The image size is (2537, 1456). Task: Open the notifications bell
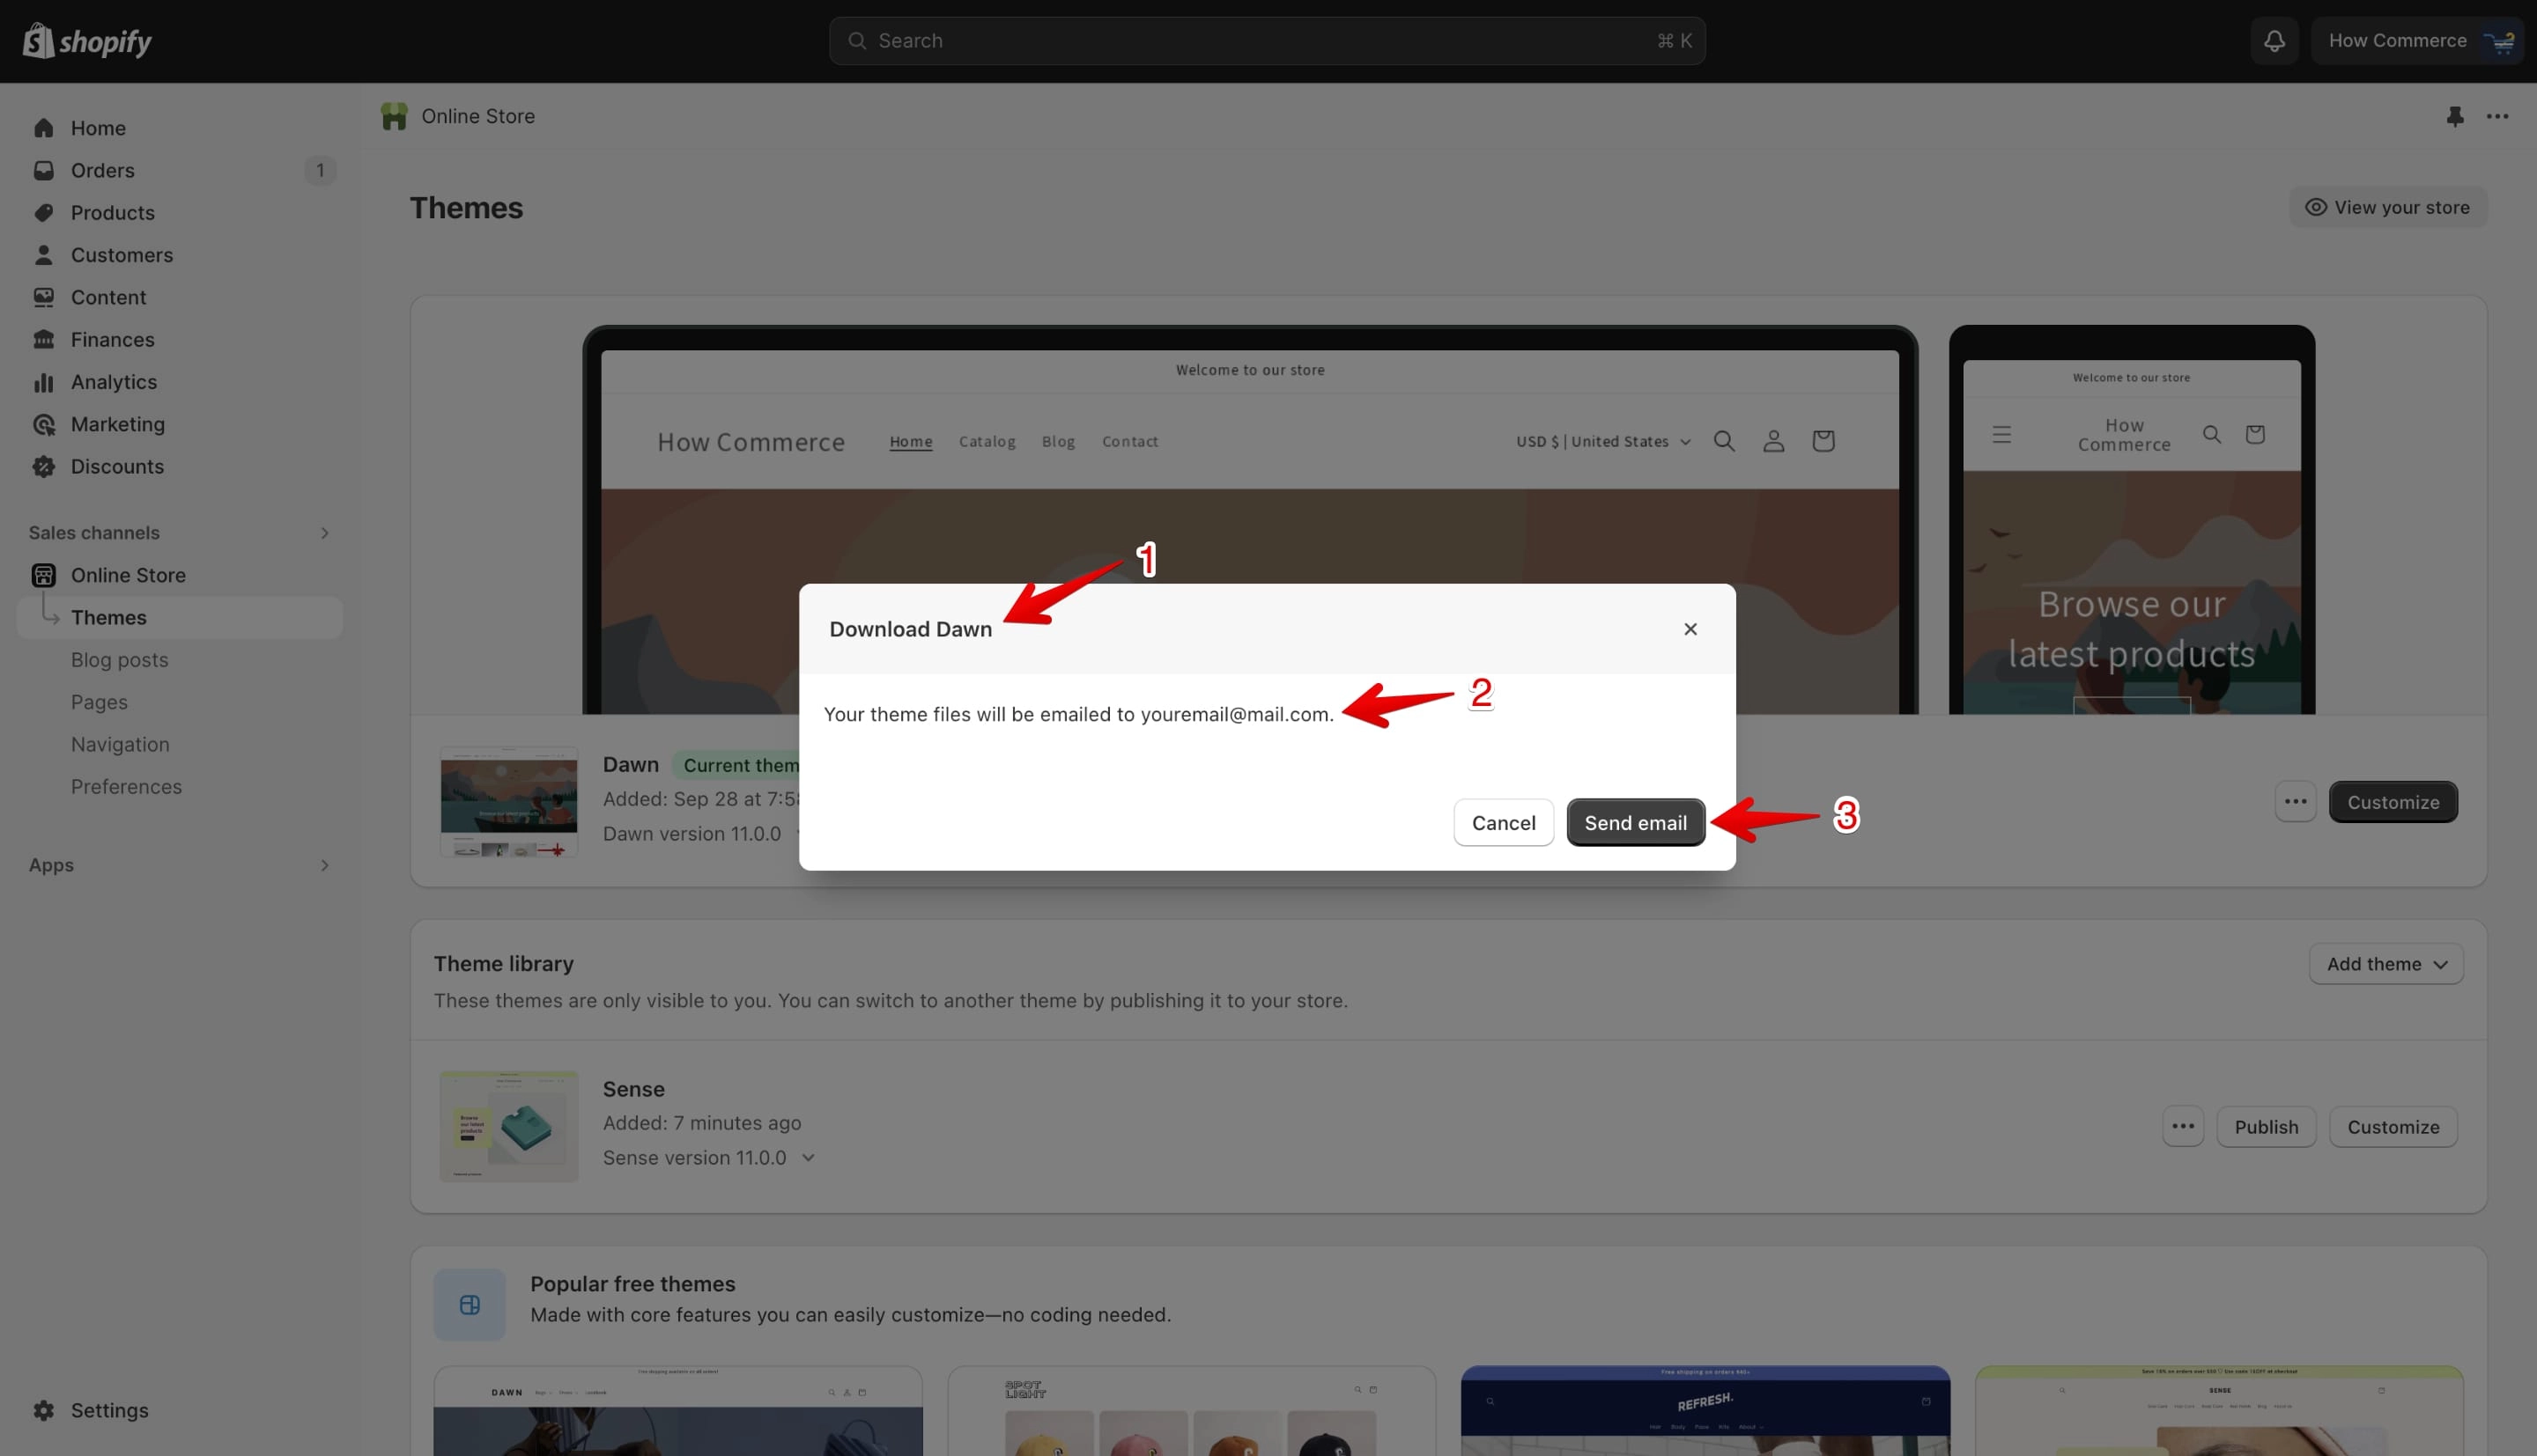(x=2274, y=41)
